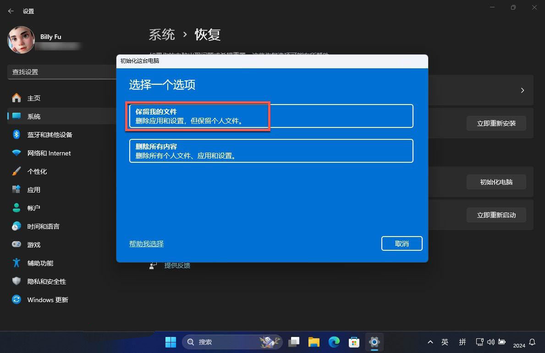
Task: Navigate to 隐私和安全性 settings
Action: [46, 281]
